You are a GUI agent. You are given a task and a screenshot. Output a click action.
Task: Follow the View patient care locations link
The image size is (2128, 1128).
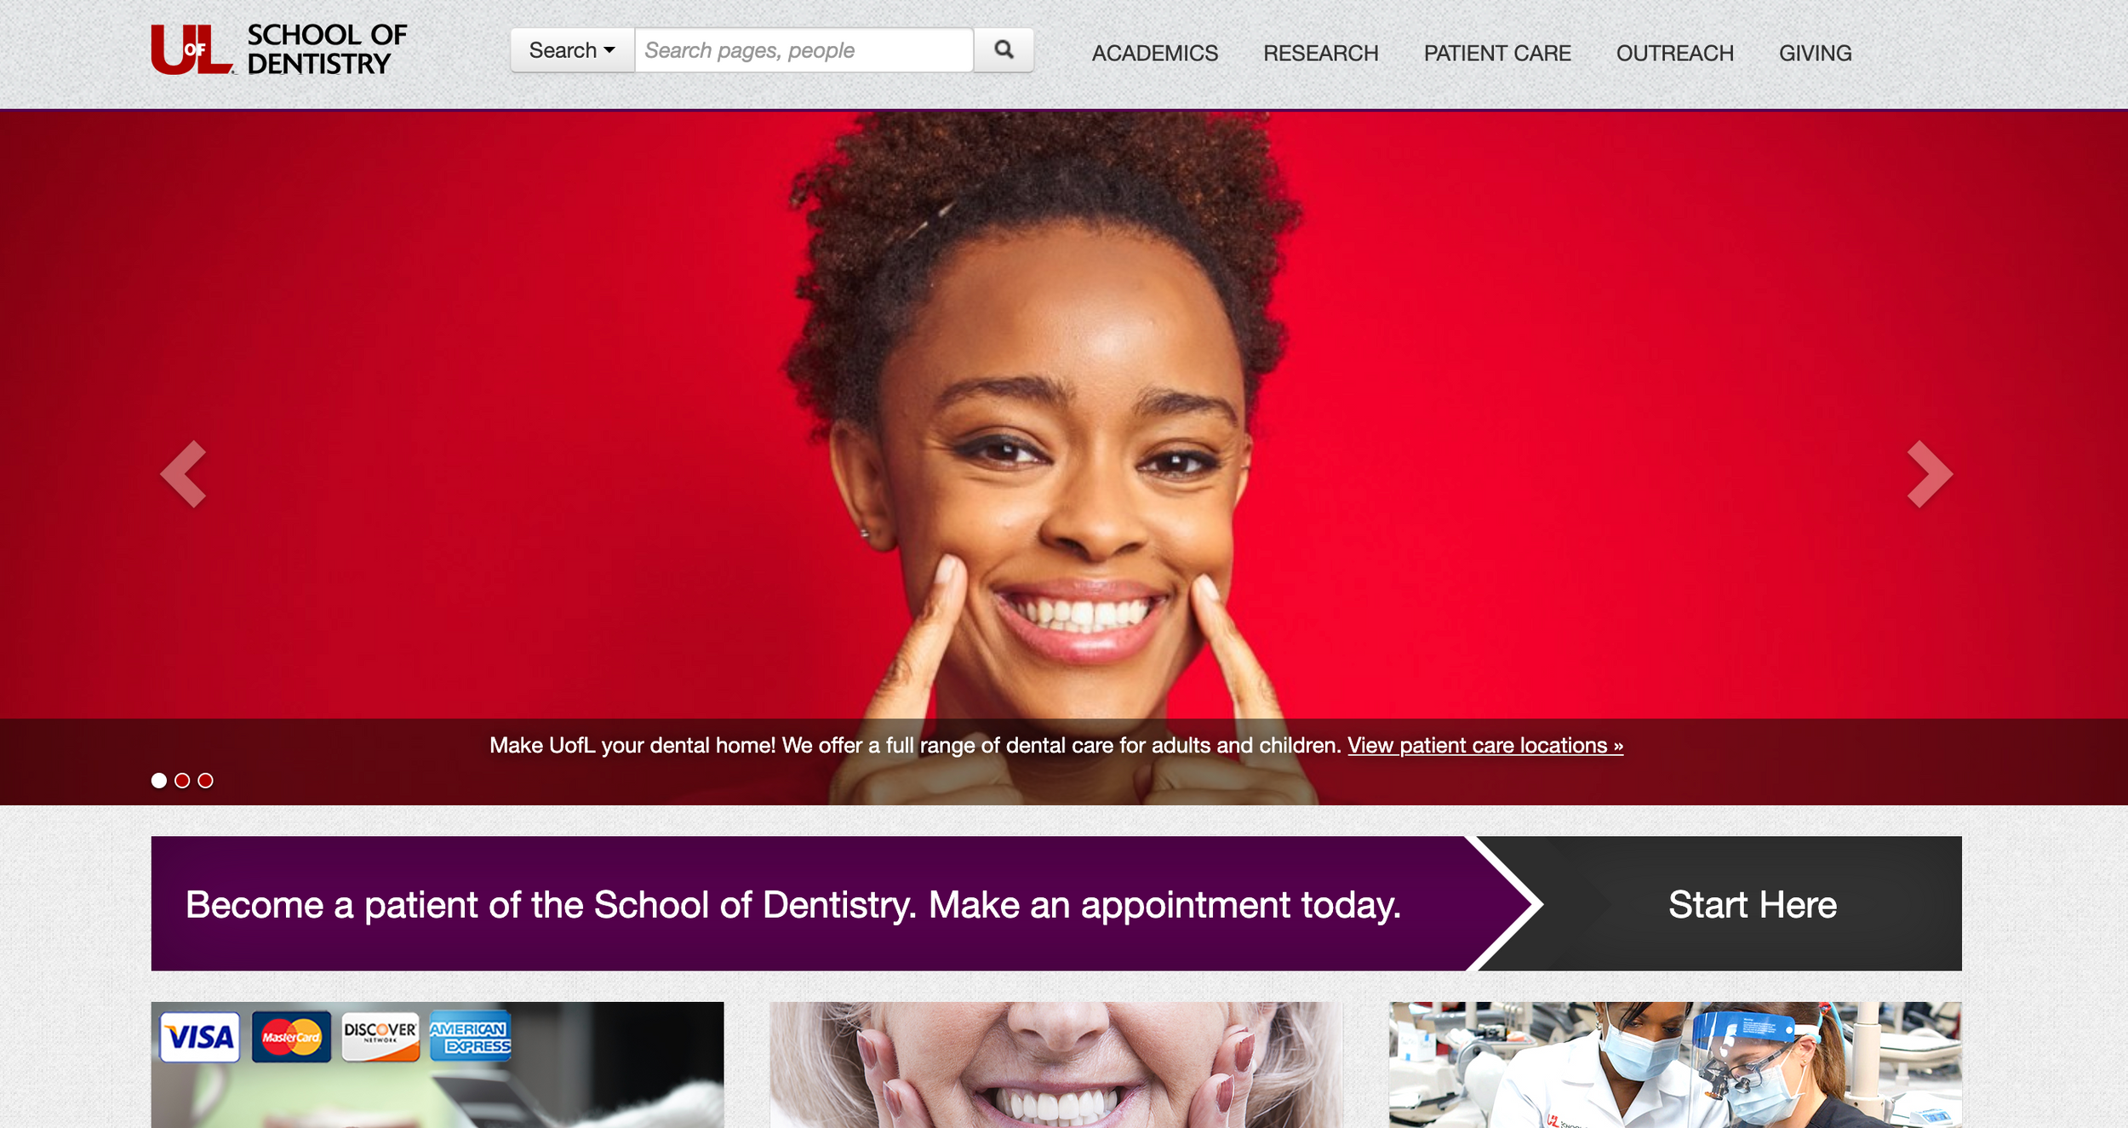pyautogui.click(x=1485, y=746)
